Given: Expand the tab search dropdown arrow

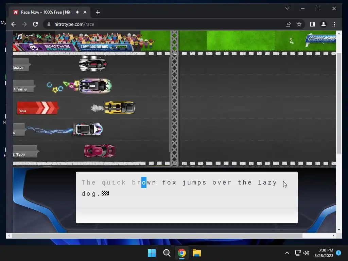Looking at the screenshot, I should (x=287, y=8).
